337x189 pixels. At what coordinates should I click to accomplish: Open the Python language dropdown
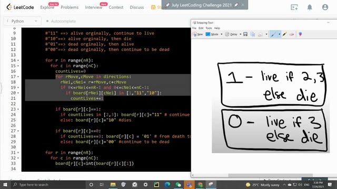pos(22,21)
